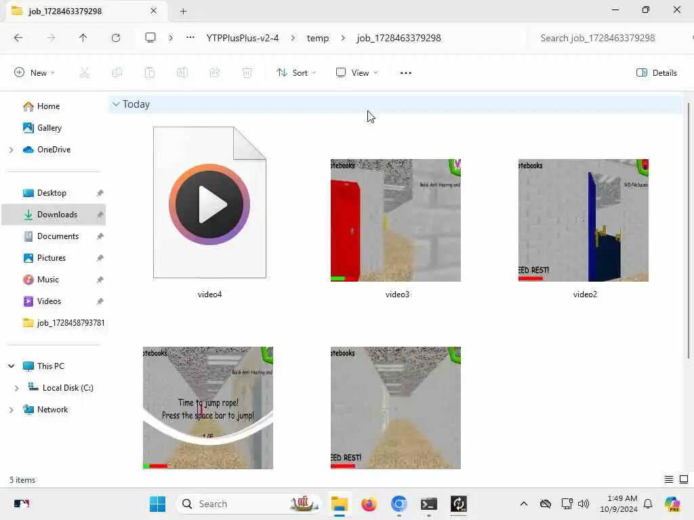
Task: Add a new File Explorer tab
Action: 183,12
